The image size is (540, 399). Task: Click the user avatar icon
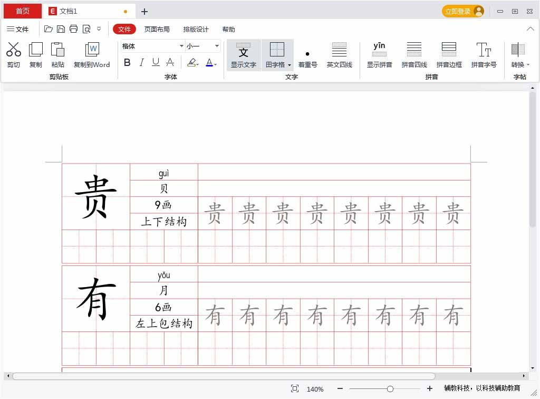[x=478, y=12]
